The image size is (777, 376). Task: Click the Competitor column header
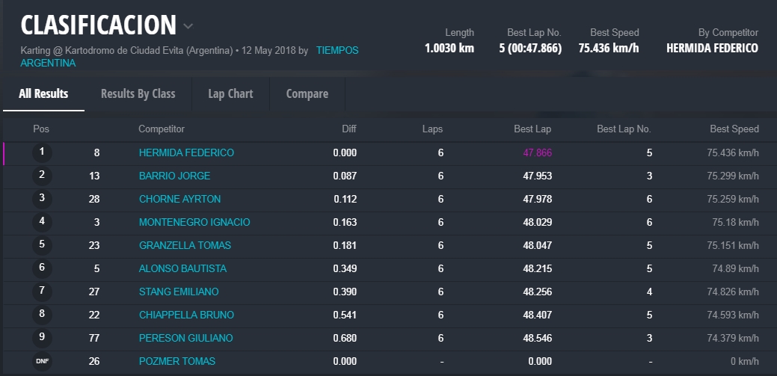click(161, 129)
